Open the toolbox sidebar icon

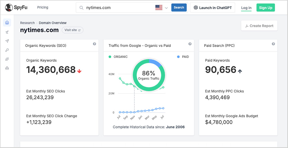click(7, 68)
